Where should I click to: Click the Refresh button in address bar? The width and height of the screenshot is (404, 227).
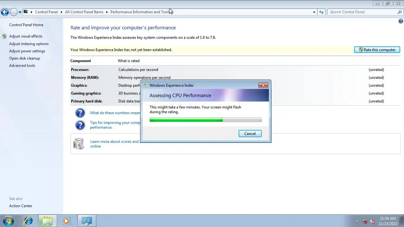pyautogui.click(x=321, y=12)
